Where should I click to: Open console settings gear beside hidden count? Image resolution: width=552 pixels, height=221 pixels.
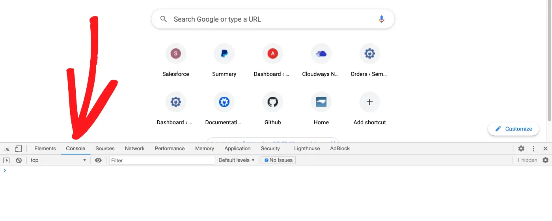545,160
